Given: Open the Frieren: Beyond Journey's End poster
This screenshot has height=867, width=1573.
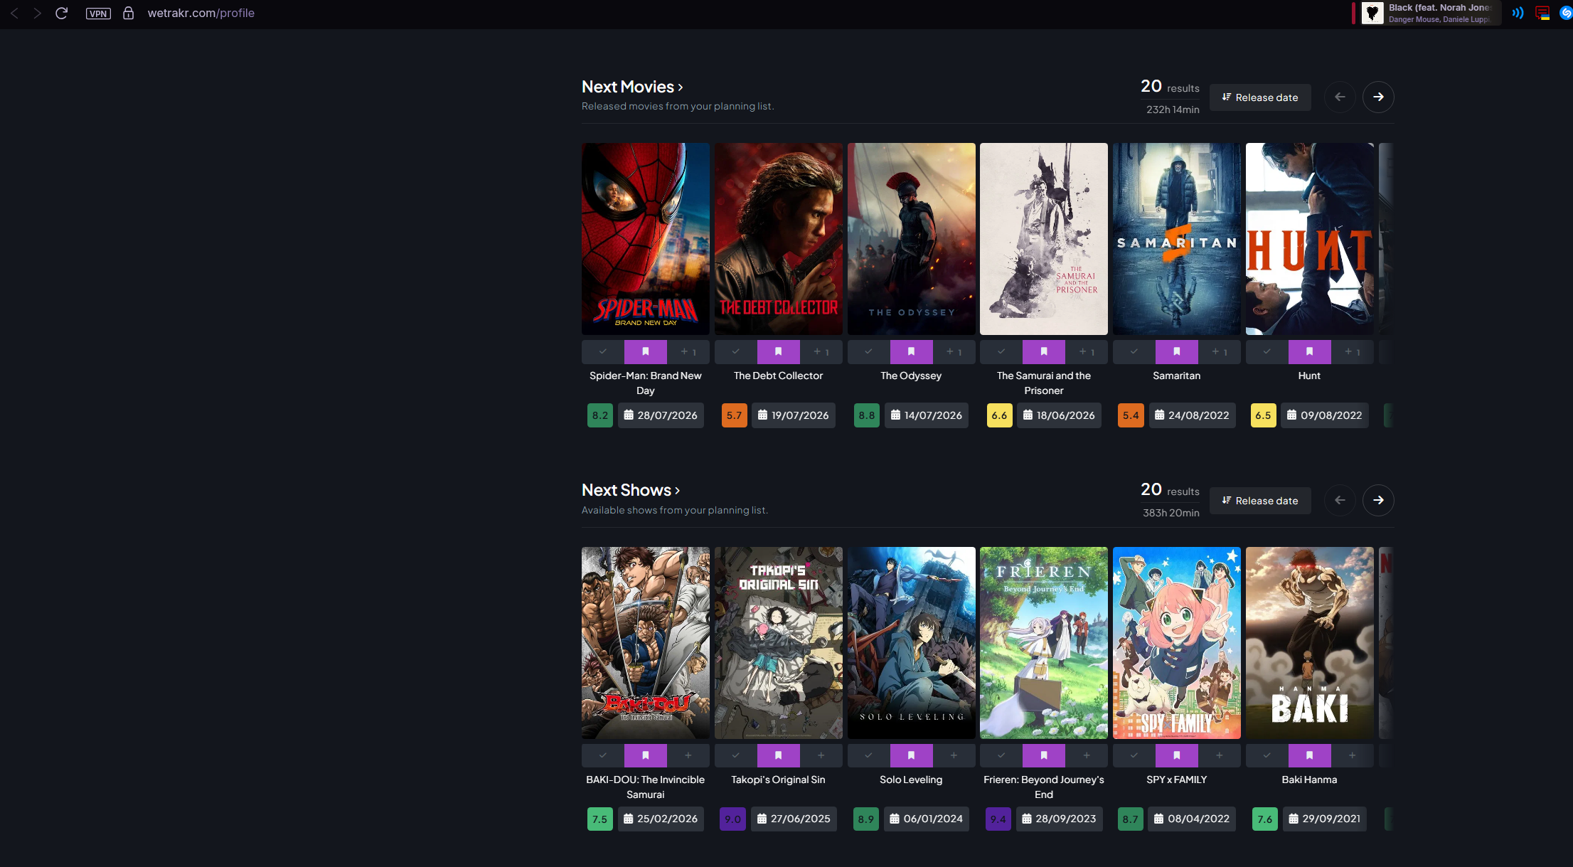Looking at the screenshot, I should (1044, 643).
